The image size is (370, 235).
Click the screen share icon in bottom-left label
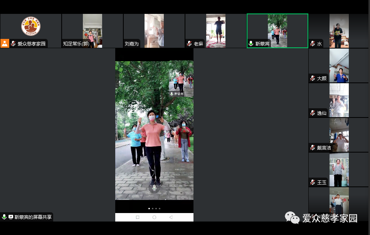[11, 217]
